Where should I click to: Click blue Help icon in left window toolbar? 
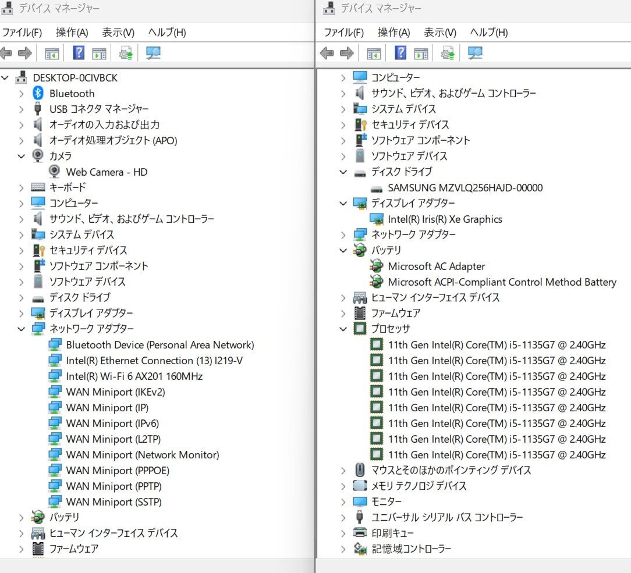pyautogui.click(x=79, y=53)
